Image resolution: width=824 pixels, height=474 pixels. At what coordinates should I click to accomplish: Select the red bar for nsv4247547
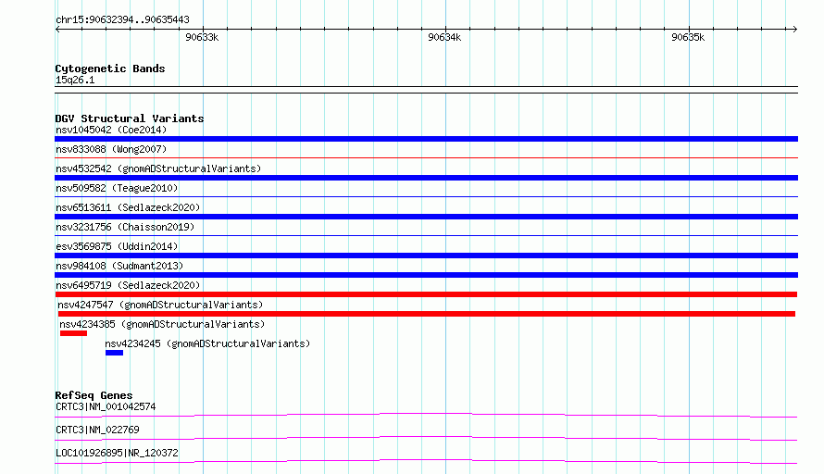[427, 314]
